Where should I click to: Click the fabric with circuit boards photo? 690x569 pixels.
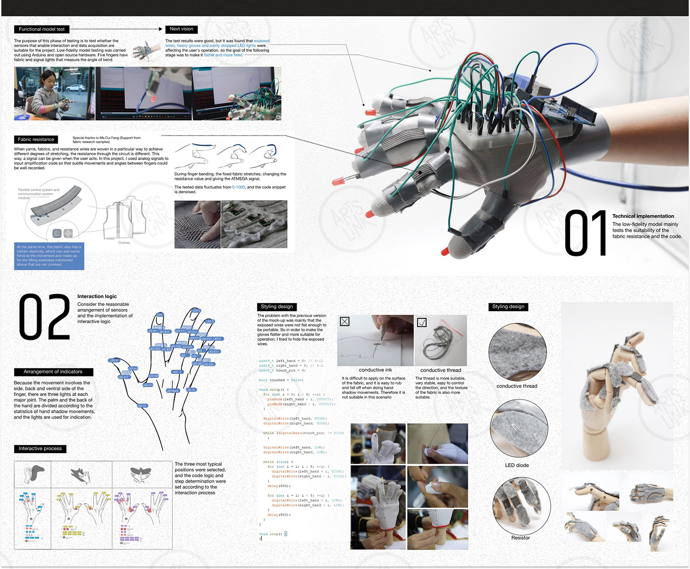coord(254,224)
